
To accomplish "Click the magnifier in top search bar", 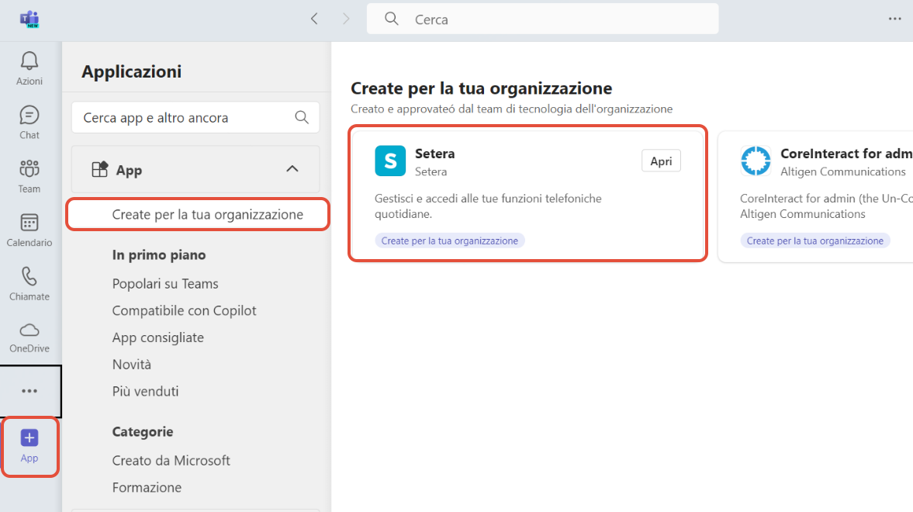I will (392, 19).
